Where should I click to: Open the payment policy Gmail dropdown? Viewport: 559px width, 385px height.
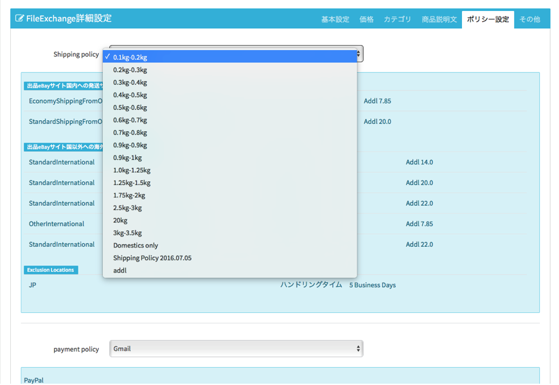coord(236,348)
